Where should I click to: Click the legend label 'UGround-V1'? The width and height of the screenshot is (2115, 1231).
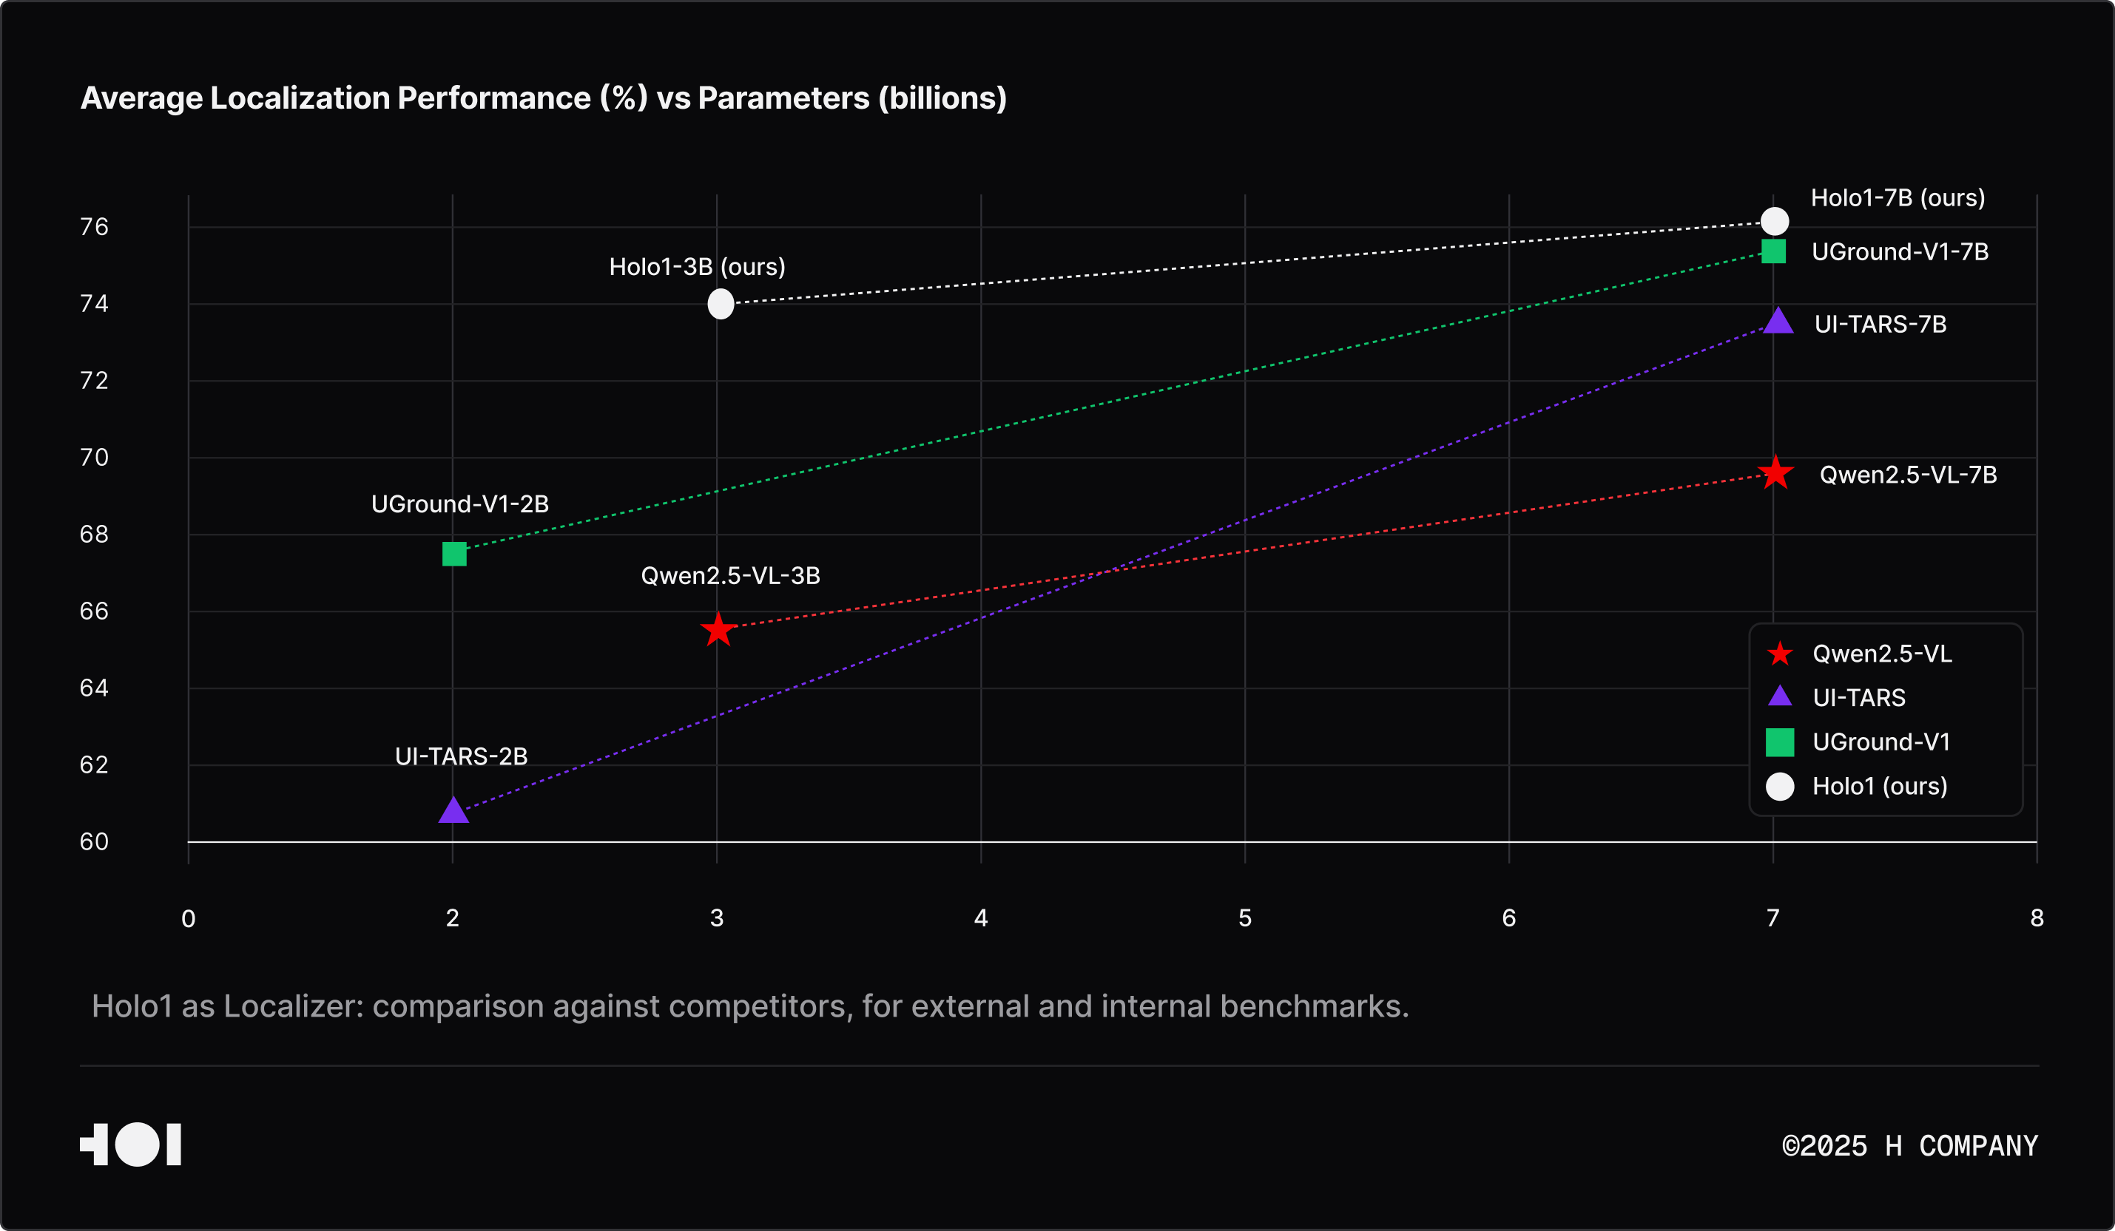1880,742
